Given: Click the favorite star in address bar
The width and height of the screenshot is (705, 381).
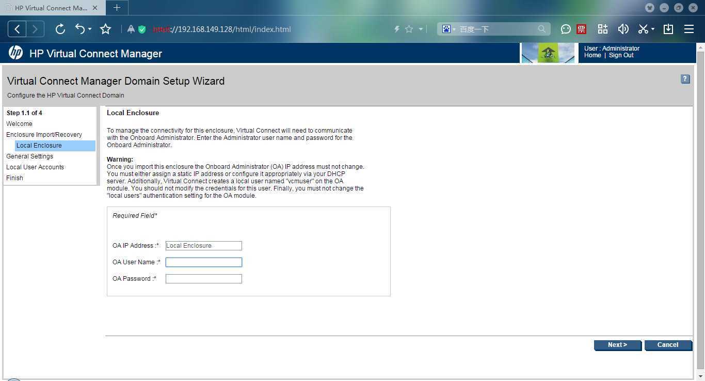Looking at the screenshot, I should coord(409,29).
